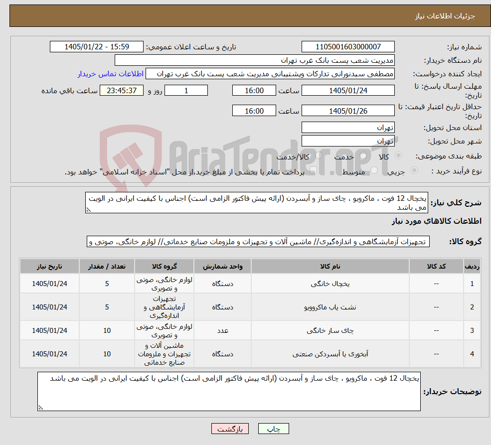Image resolution: width=491 pixels, height=445 pixels.
Task: Select the کالا radio button
Action: pyautogui.click(x=399, y=155)
